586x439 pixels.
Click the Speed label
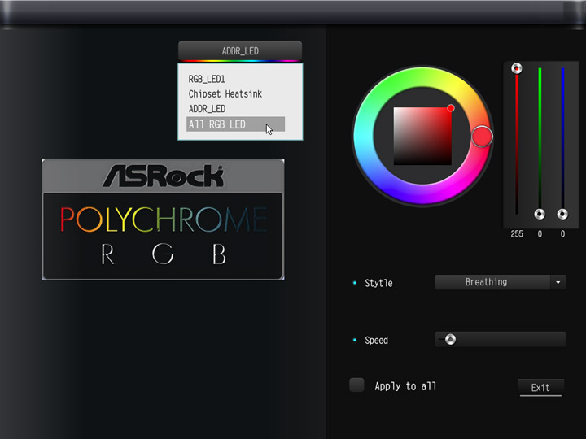coord(376,341)
